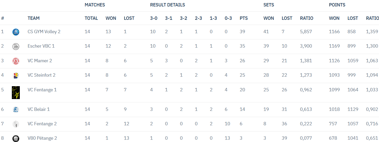Go to the VC Belair 1 team name

(39, 109)
